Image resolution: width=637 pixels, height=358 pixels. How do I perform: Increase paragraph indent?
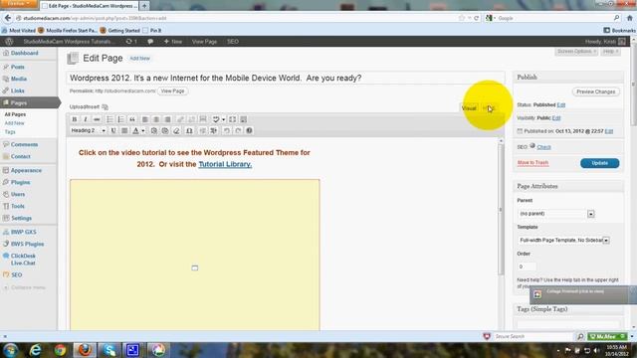214,130
